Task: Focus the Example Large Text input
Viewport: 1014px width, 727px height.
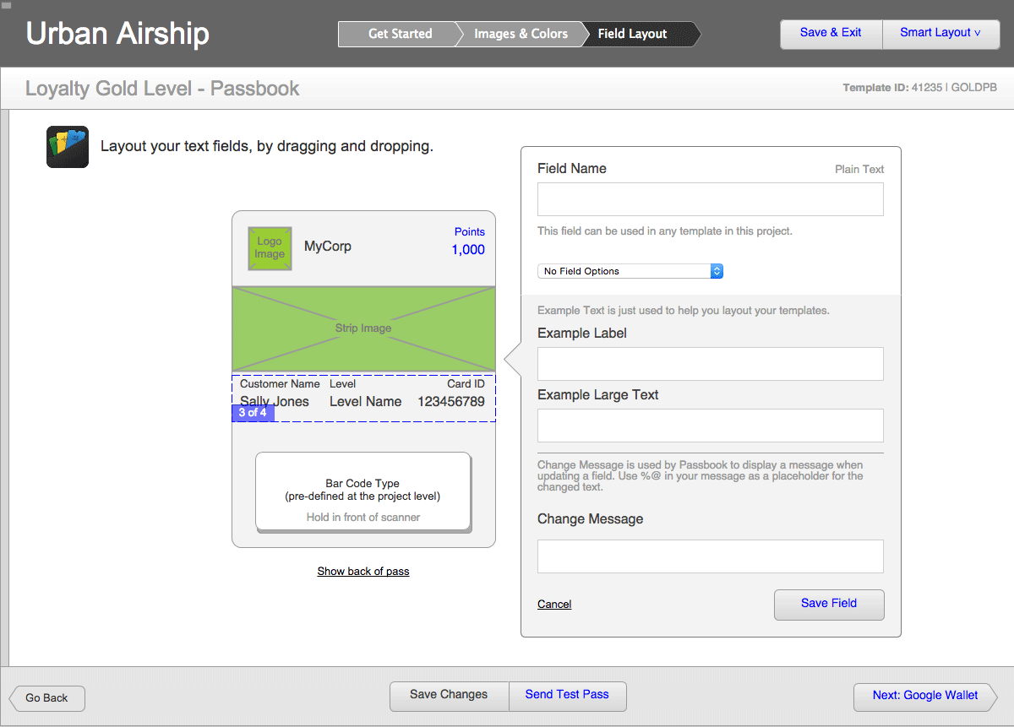Action: (711, 426)
